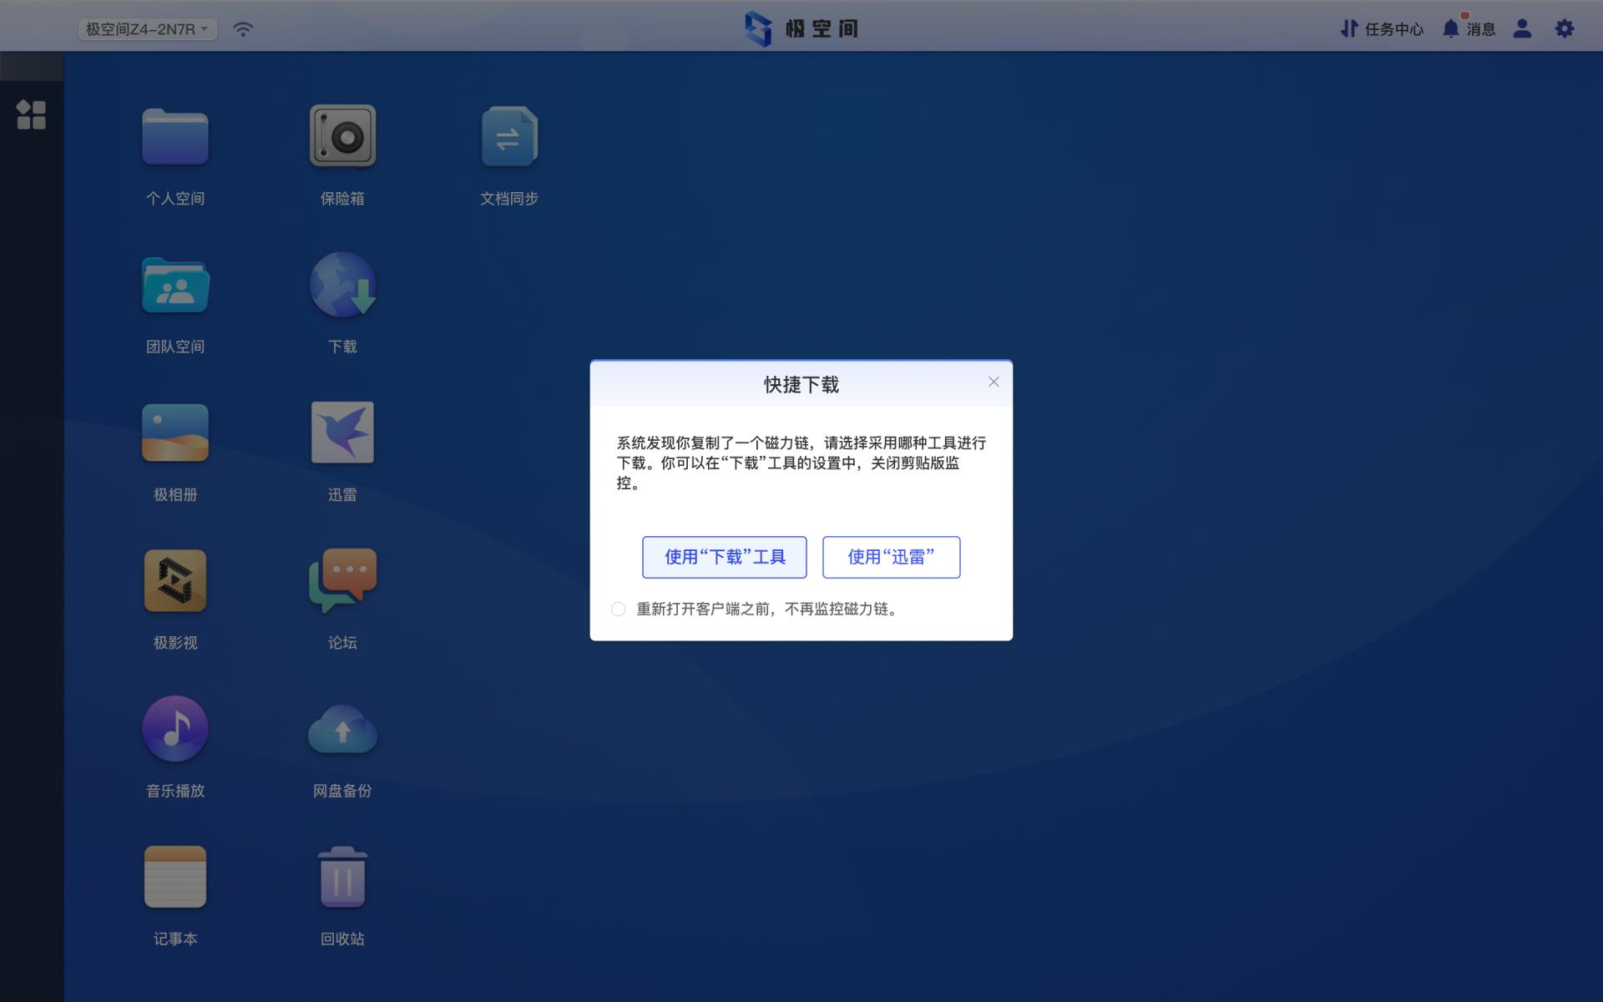Download using the 下载 tool button
The width and height of the screenshot is (1603, 1002).
tap(724, 557)
